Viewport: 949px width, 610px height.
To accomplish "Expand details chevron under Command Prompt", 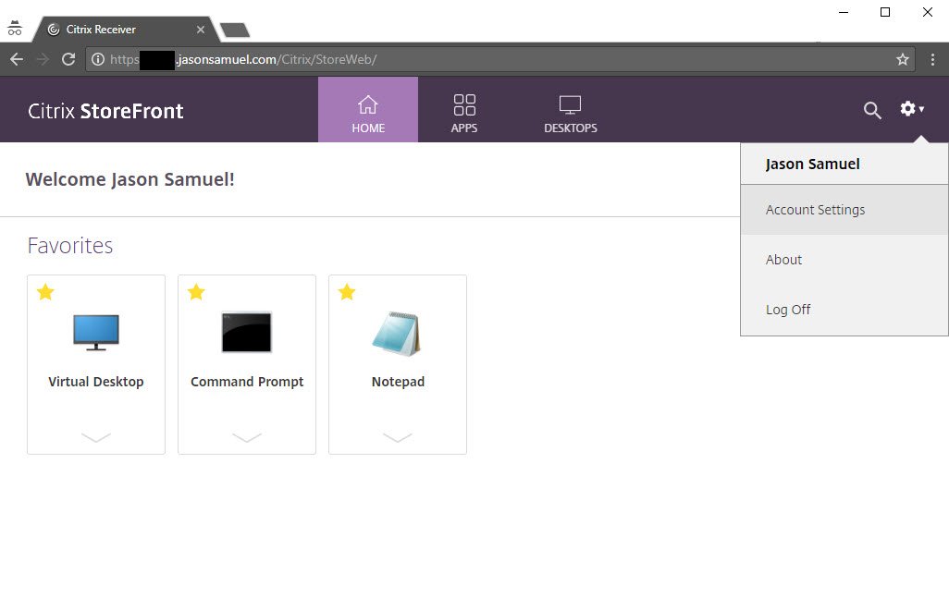I will pyautogui.click(x=247, y=437).
